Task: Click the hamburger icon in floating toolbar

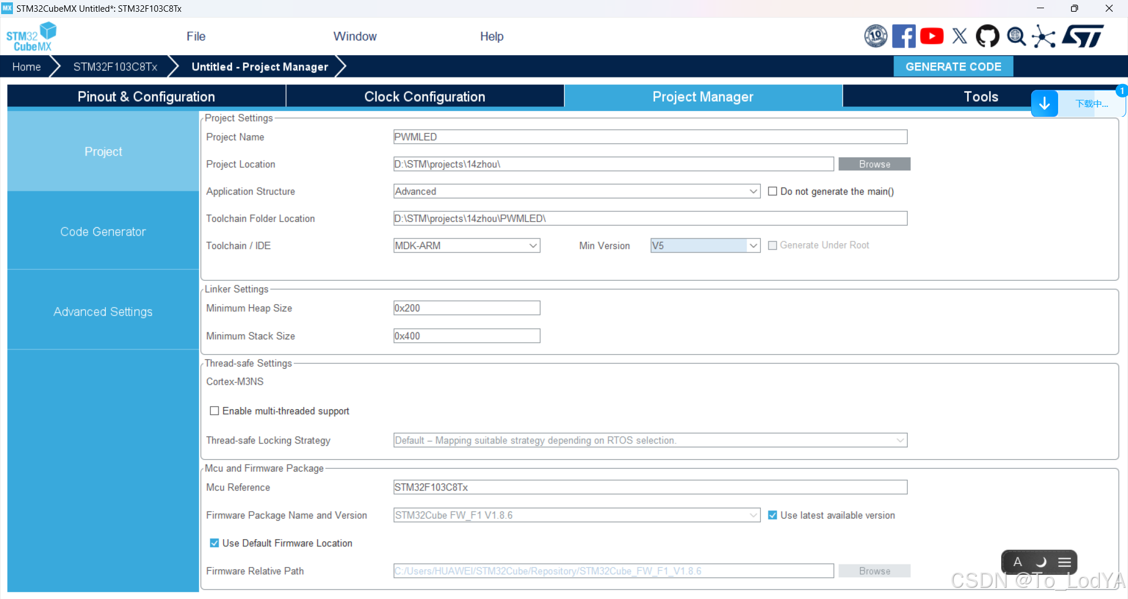Action: (x=1065, y=562)
